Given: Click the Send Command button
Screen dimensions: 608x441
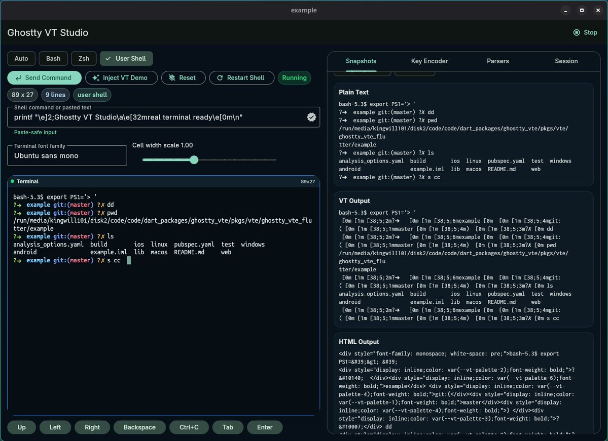Looking at the screenshot, I should pos(44,78).
